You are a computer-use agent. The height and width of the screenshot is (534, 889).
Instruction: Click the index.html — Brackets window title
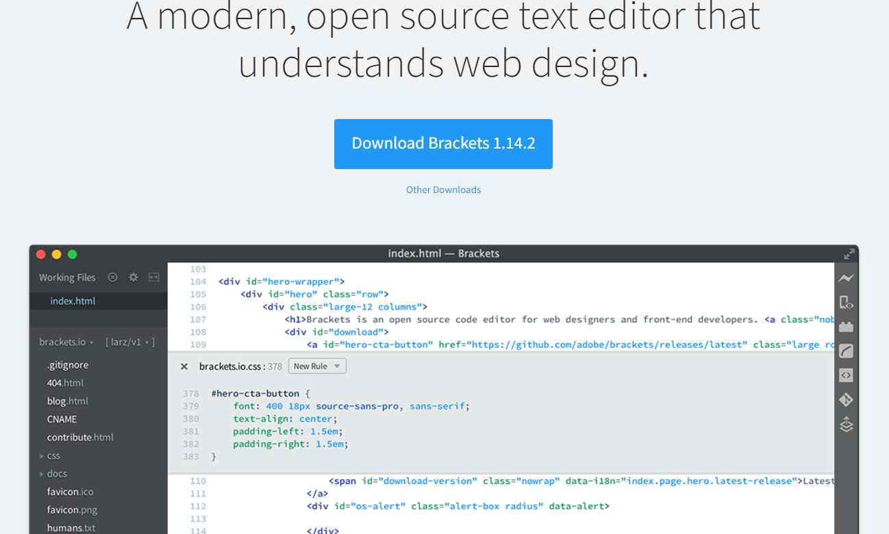[x=444, y=253]
